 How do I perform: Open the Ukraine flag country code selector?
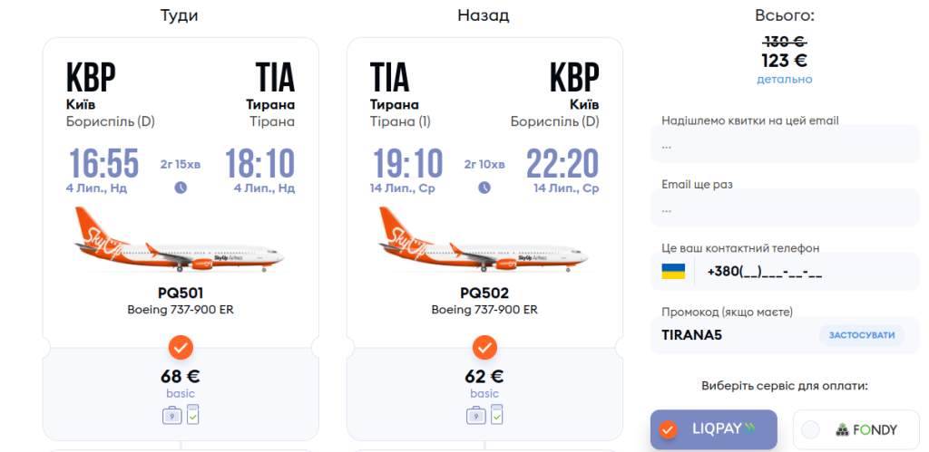(x=673, y=272)
